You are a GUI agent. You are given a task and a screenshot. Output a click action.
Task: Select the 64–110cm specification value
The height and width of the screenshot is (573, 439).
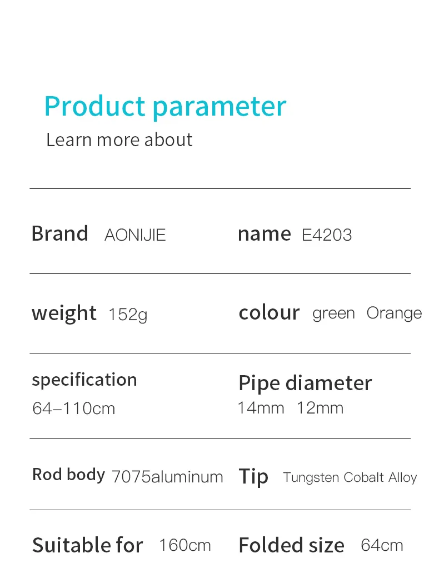[x=73, y=408]
